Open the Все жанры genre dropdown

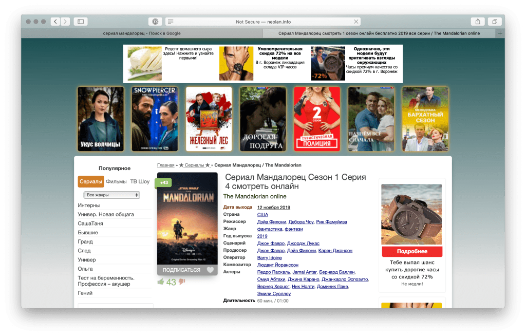click(111, 195)
